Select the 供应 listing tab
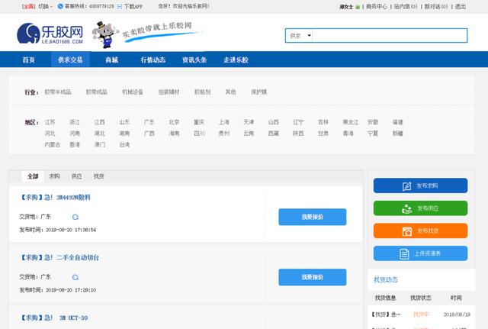 point(76,176)
